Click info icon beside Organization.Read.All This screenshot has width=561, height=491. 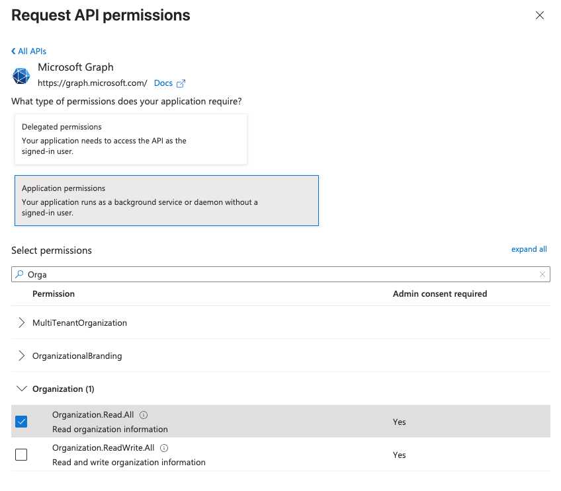click(x=144, y=415)
